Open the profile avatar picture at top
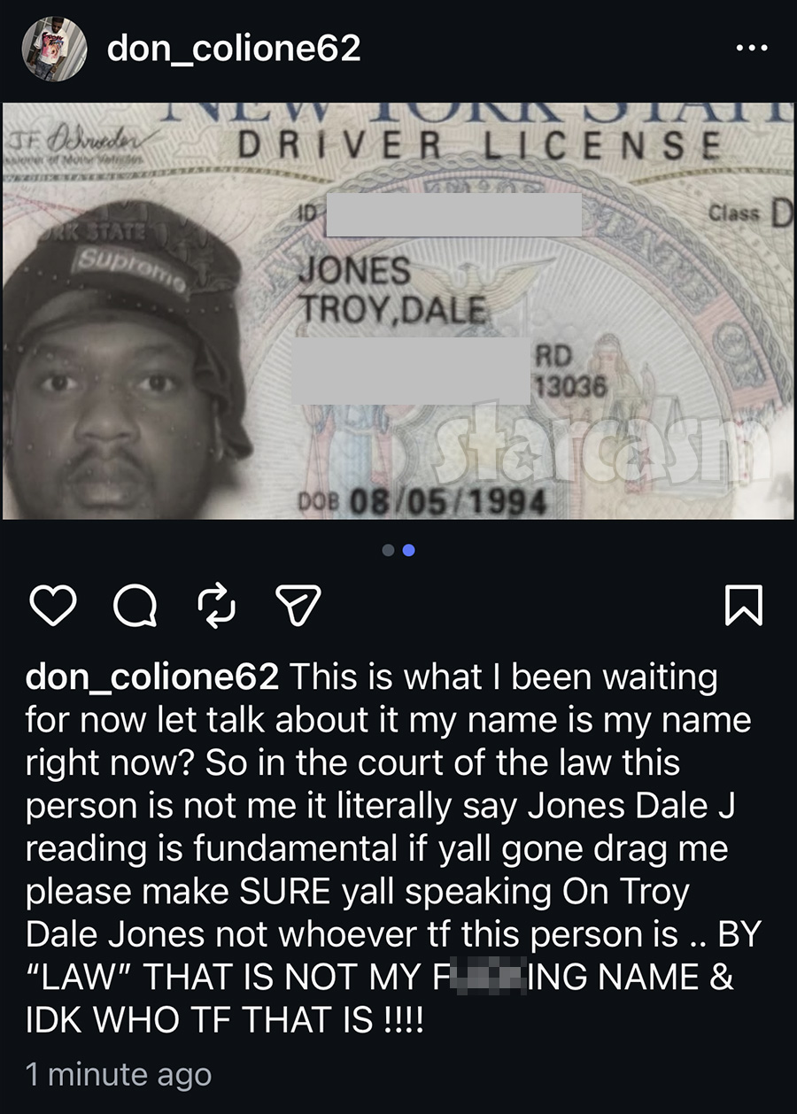This screenshot has height=1114, width=797. (x=54, y=48)
